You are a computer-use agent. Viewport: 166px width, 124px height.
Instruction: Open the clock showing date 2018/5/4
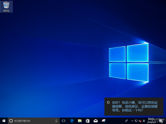click(x=151, y=121)
